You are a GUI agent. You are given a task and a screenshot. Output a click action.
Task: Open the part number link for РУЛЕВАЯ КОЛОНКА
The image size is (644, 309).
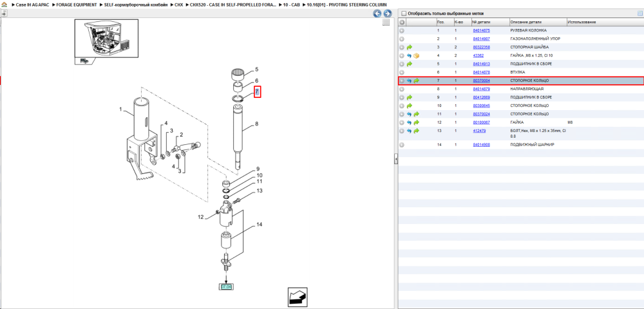tap(481, 31)
